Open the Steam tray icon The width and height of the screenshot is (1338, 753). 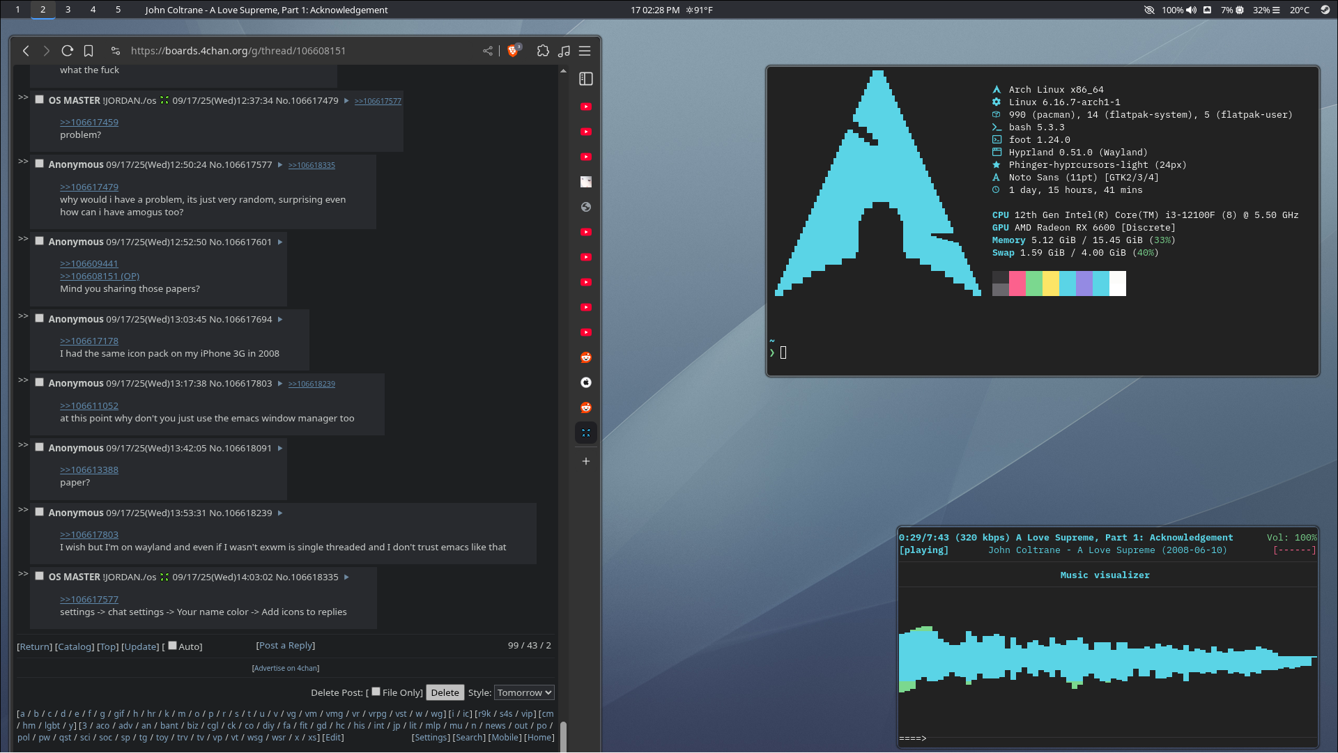[x=1325, y=10]
